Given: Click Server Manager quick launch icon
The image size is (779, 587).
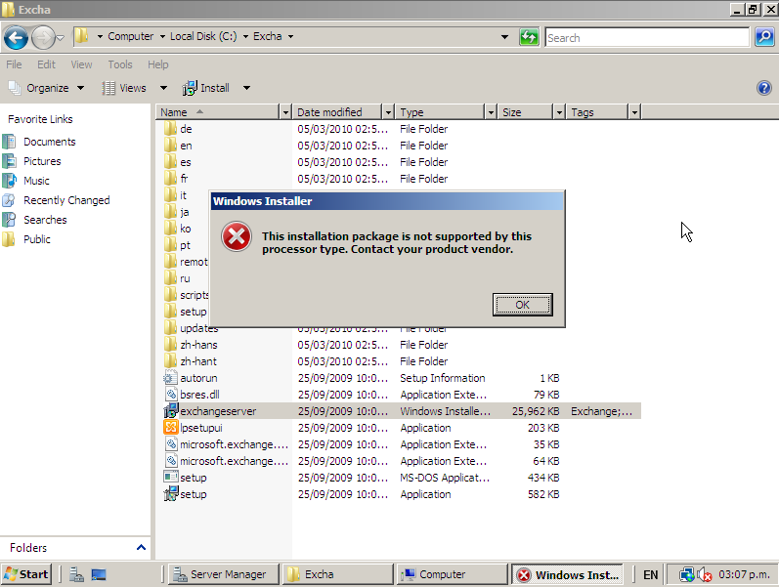Looking at the screenshot, I should click(76, 574).
